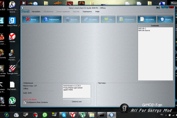Screen dimensions: 177x118
Task: Open Counter-Strike Source desktop icon
Action: [x=12, y=7]
